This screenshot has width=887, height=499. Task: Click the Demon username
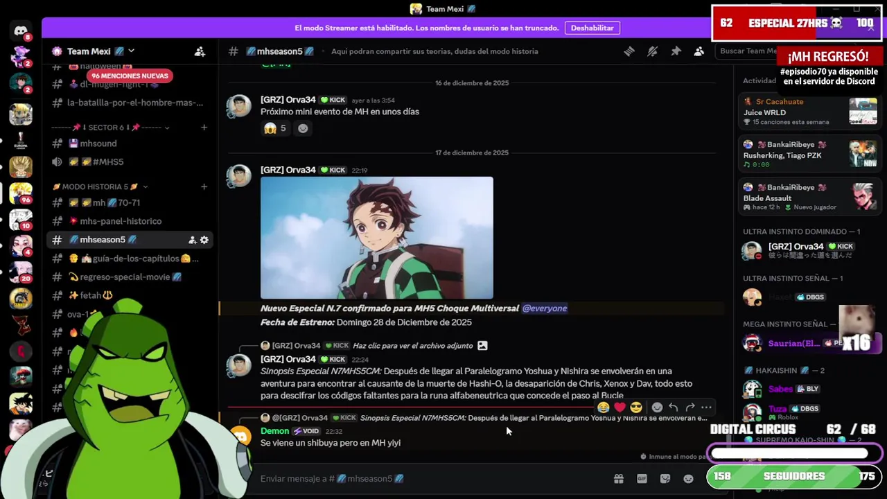coord(274,431)
